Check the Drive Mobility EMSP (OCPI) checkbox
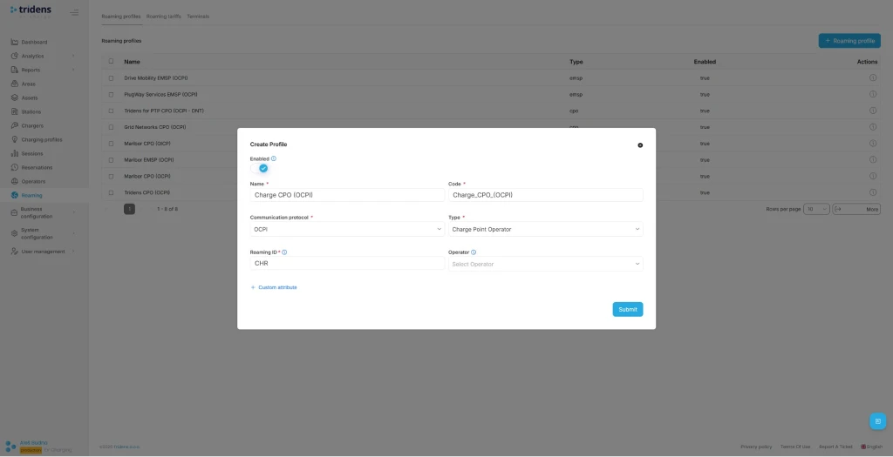Image resolution: width=893 pixels, height=457 pixels. tap(111, 78)
